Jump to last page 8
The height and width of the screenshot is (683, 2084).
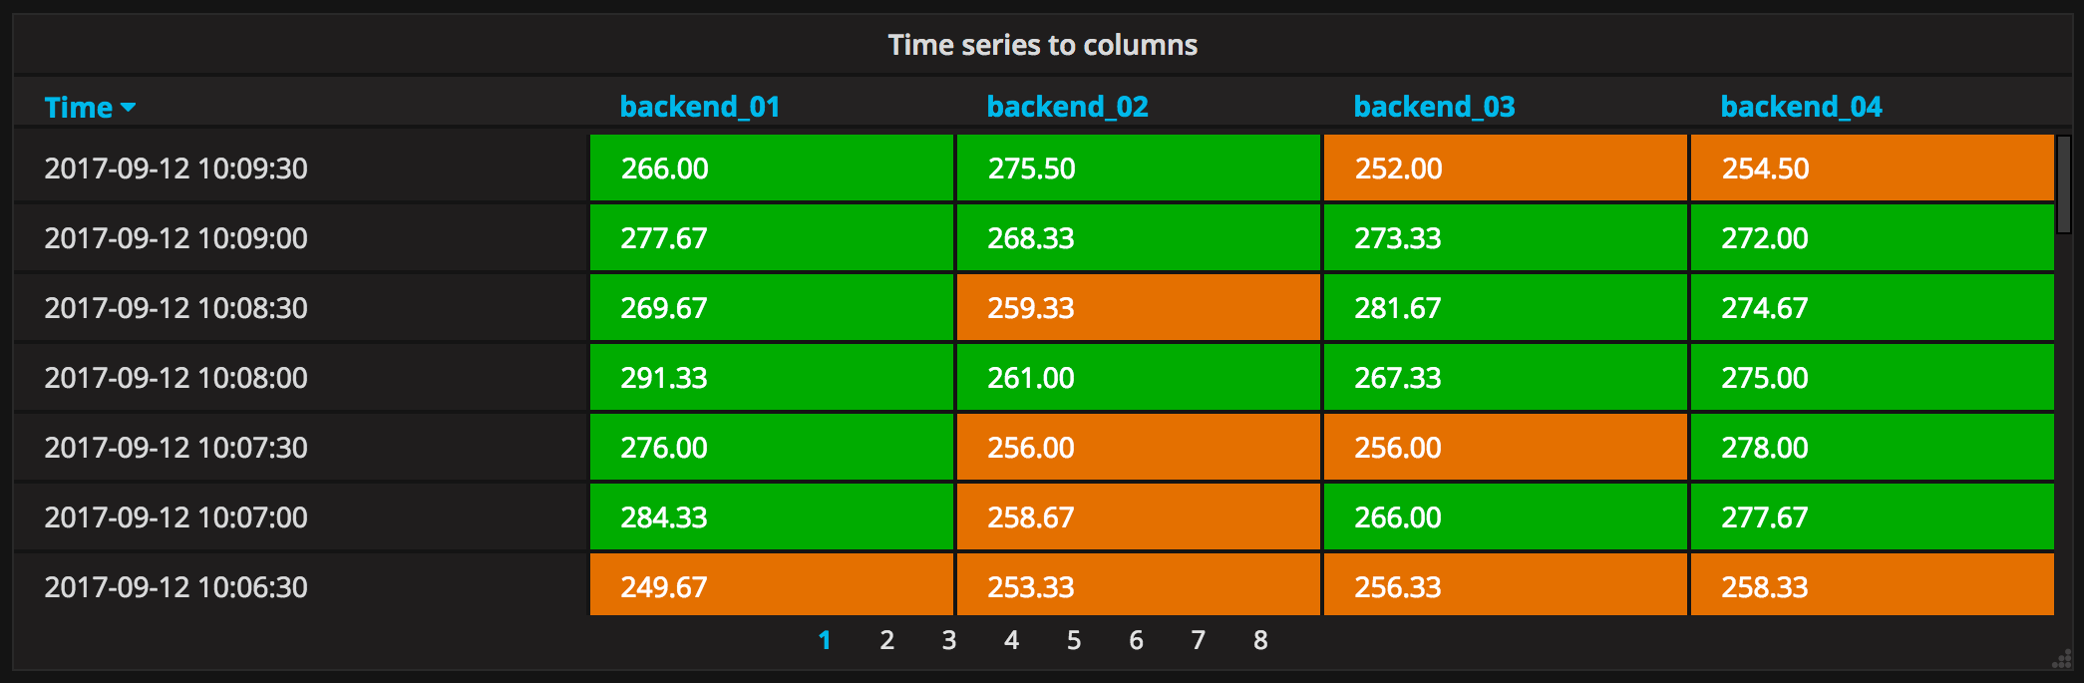1260,640
